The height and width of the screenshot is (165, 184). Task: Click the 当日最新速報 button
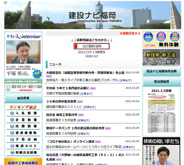(92, 46)
